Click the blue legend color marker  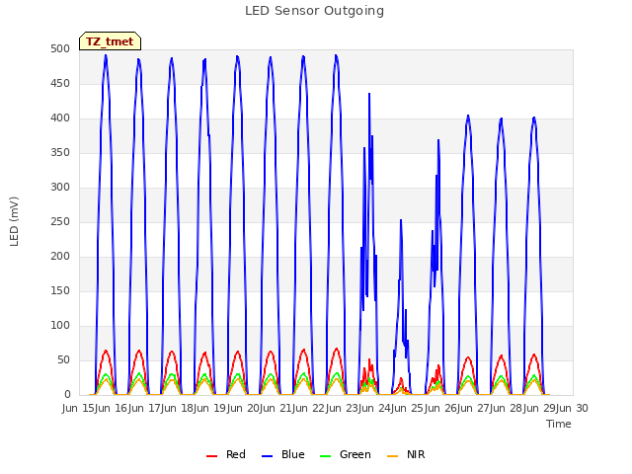(x=267, y=456)
